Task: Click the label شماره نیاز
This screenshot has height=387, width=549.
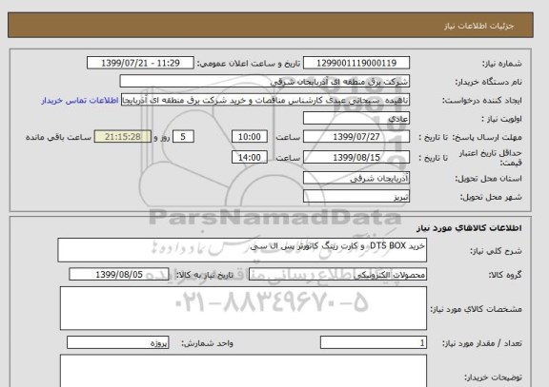Action: [501, 64]
